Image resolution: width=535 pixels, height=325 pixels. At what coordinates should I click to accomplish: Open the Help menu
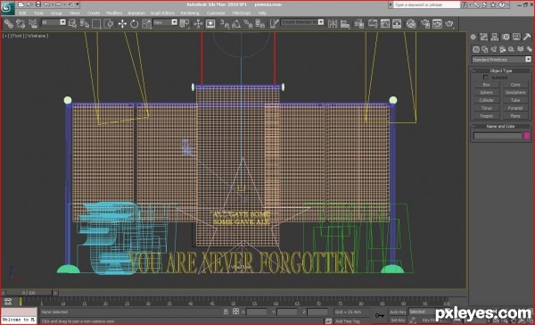262,13
